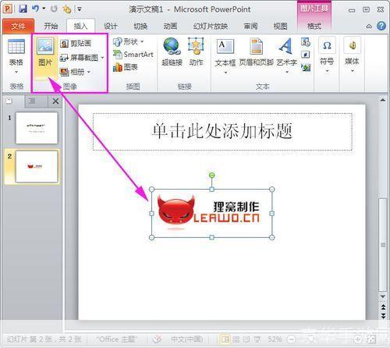Click the slide number icon
Viewport: 390px width, 348px height.
(x=306, y=55)
